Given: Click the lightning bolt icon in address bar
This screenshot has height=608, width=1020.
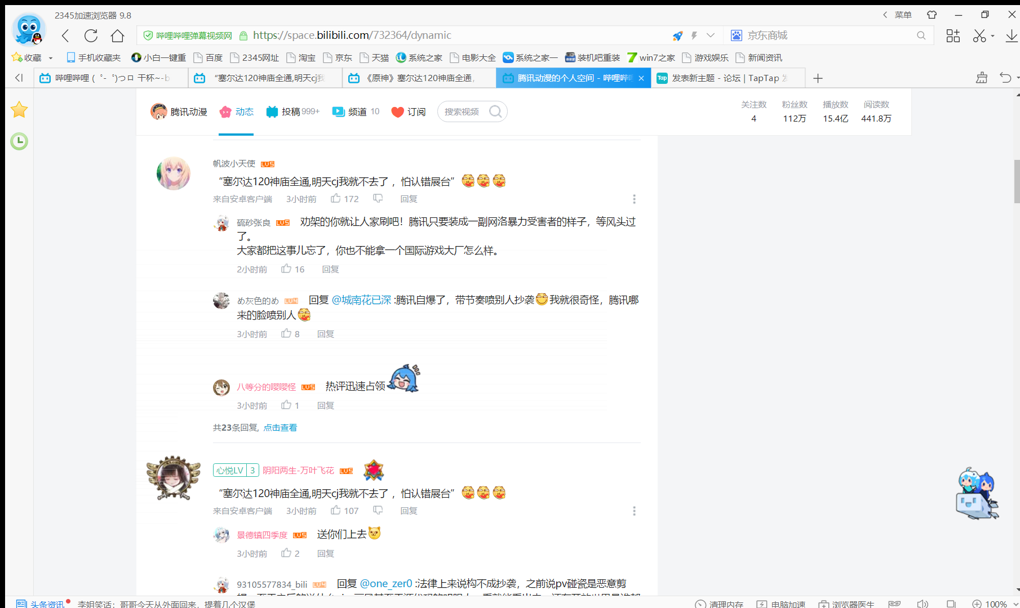Looking at the screenshot, I should (694, 35).
